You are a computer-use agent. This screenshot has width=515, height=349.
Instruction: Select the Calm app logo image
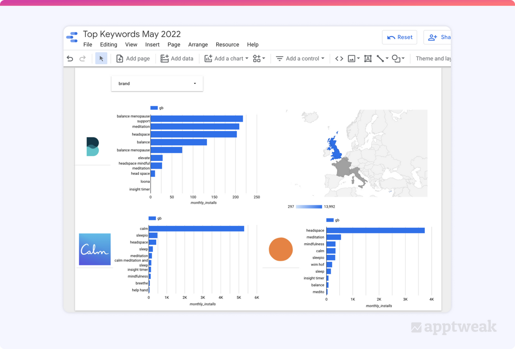(x=95, y=249)
